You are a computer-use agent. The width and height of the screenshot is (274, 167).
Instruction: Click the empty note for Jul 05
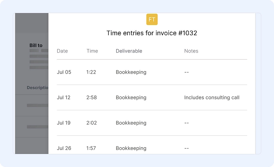point(187,72)
